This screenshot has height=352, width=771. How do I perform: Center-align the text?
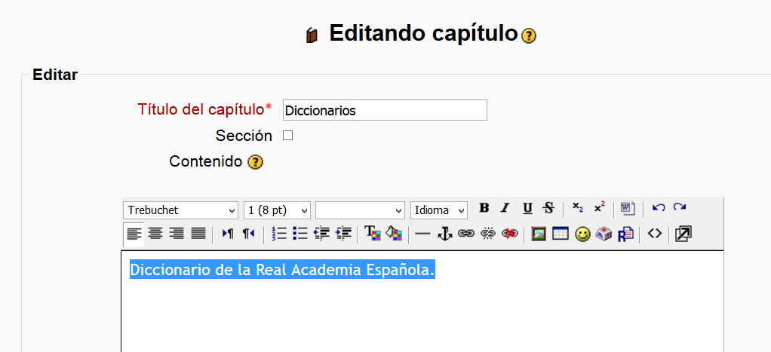tap(155, 234)
